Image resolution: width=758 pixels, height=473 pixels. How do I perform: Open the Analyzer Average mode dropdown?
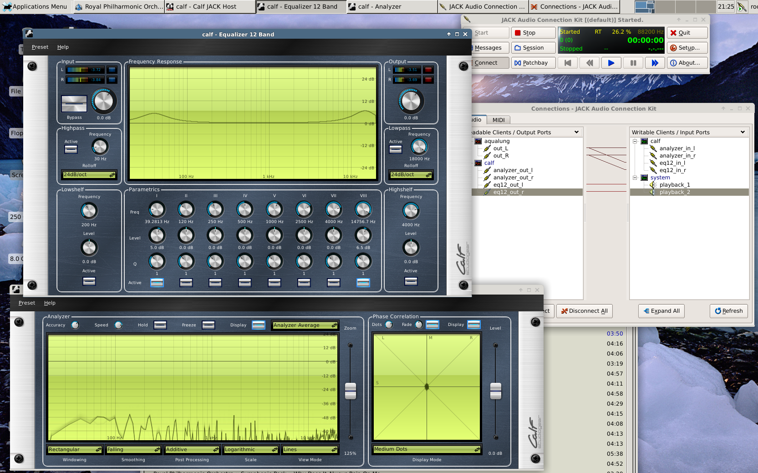coord(305,325)
